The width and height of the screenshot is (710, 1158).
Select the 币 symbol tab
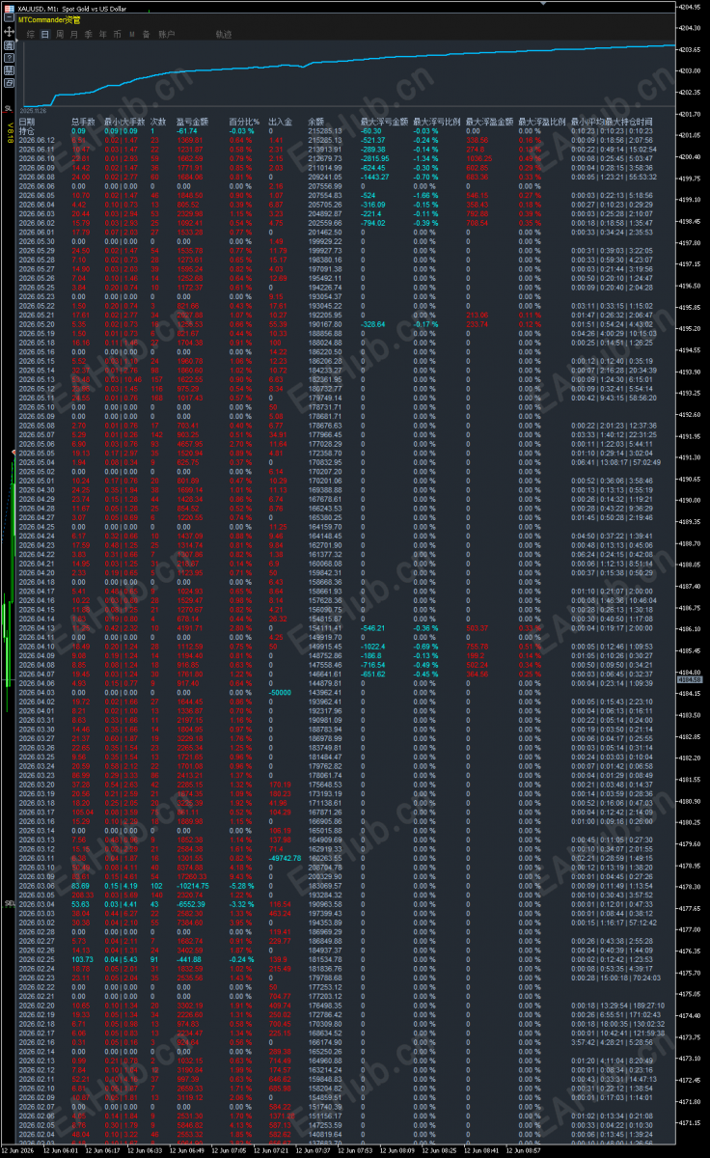[x=118, y=34]
